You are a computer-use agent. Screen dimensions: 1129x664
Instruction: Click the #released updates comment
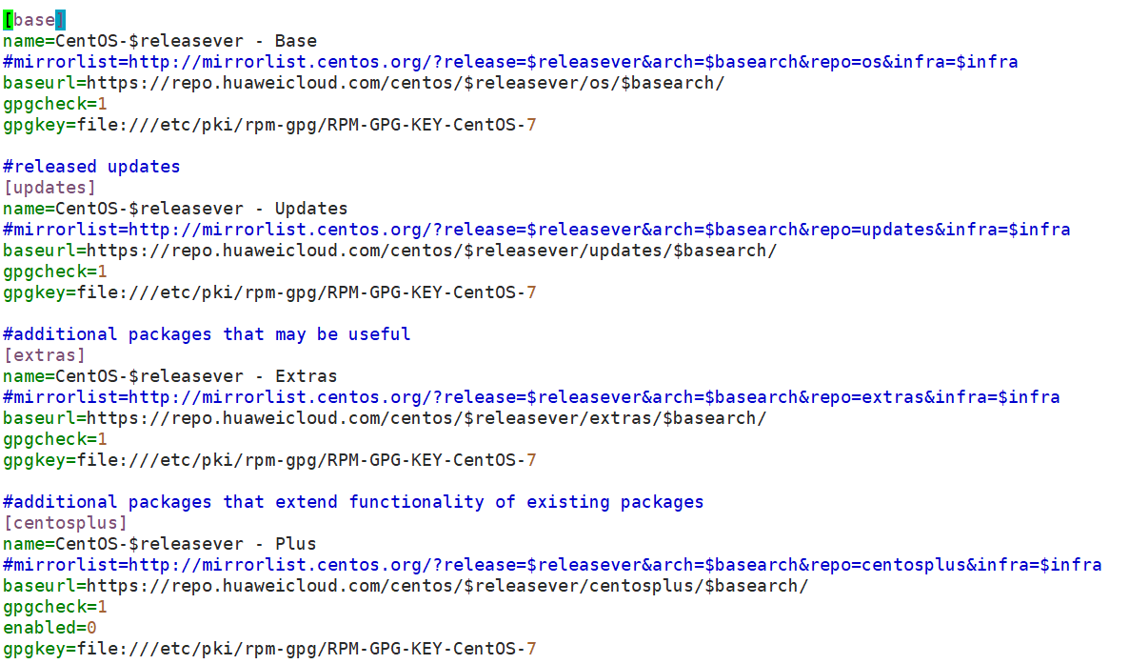[91, 167]
